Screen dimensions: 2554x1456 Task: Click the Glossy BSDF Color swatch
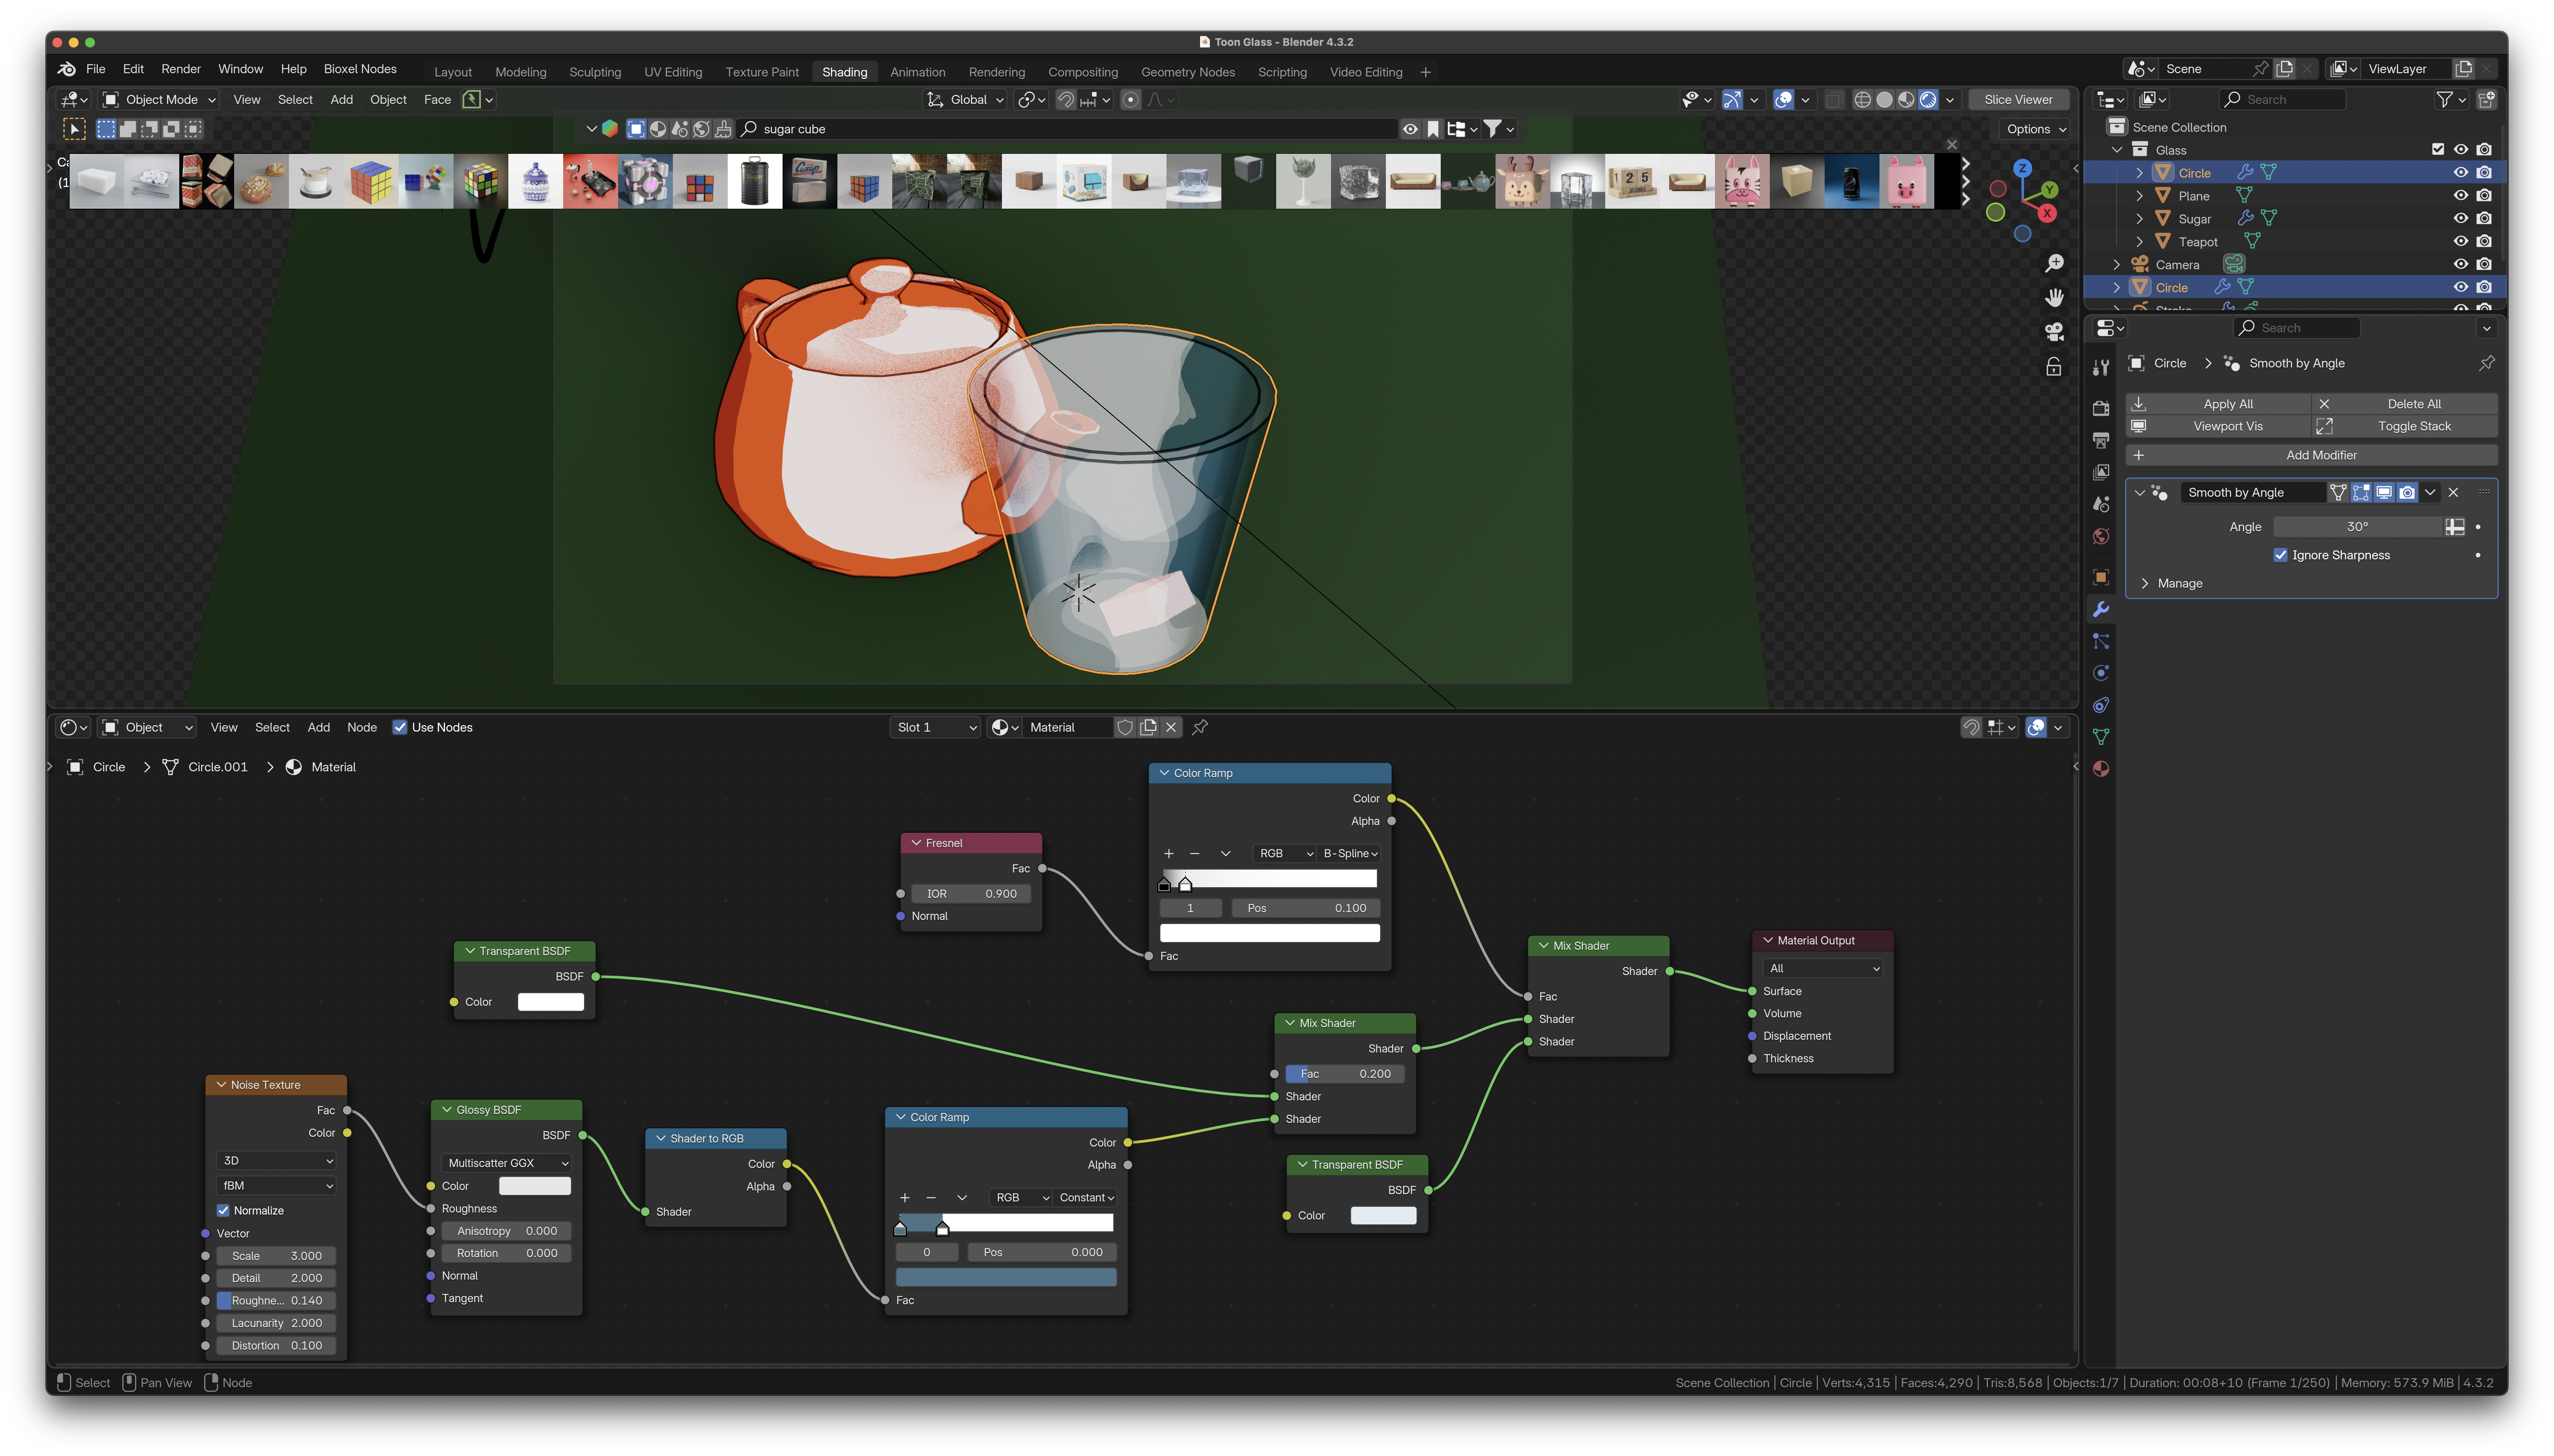point(534,1186)
